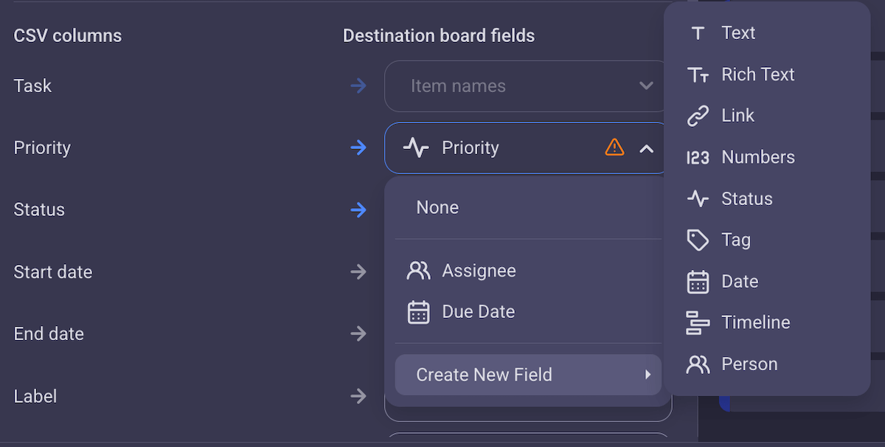Select the Link chain icon

[698, 115]
